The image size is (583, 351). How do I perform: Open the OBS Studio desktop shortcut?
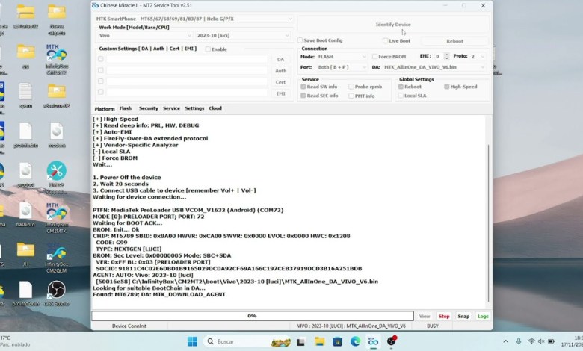point(56,291)
